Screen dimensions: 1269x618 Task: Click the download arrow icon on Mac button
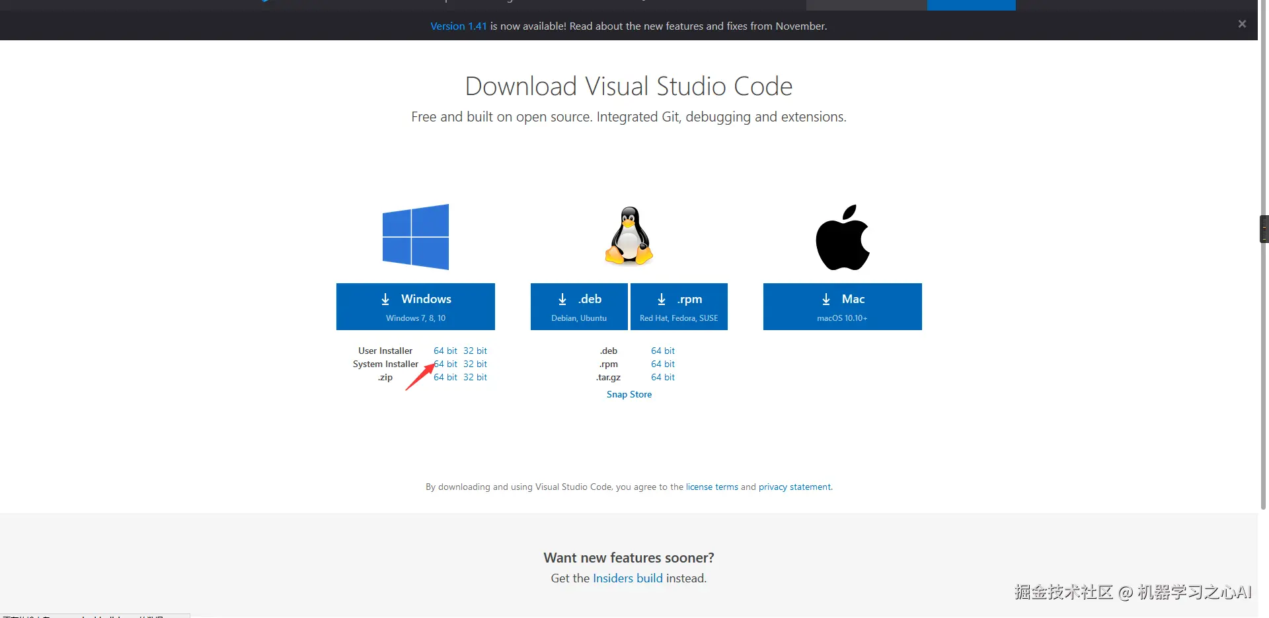point(826,299)
